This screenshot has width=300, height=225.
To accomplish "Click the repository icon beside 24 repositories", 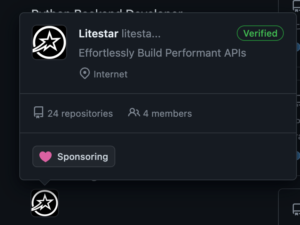I will [39, 113].
